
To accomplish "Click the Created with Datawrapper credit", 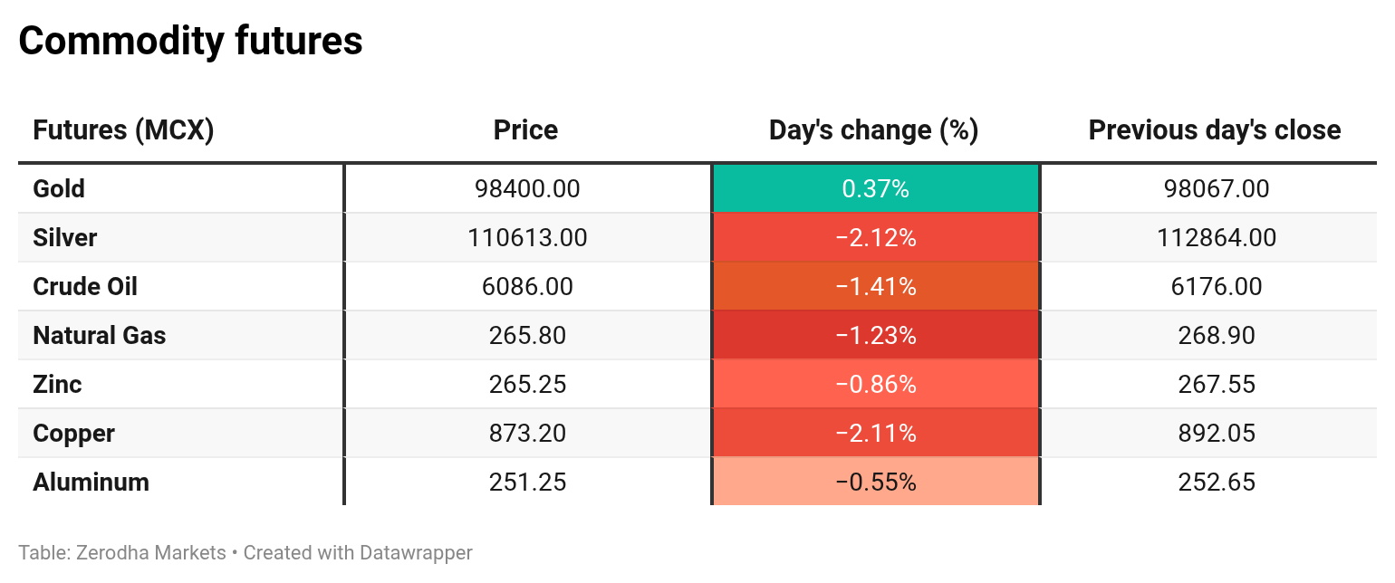I will click(x=358, y=552).
